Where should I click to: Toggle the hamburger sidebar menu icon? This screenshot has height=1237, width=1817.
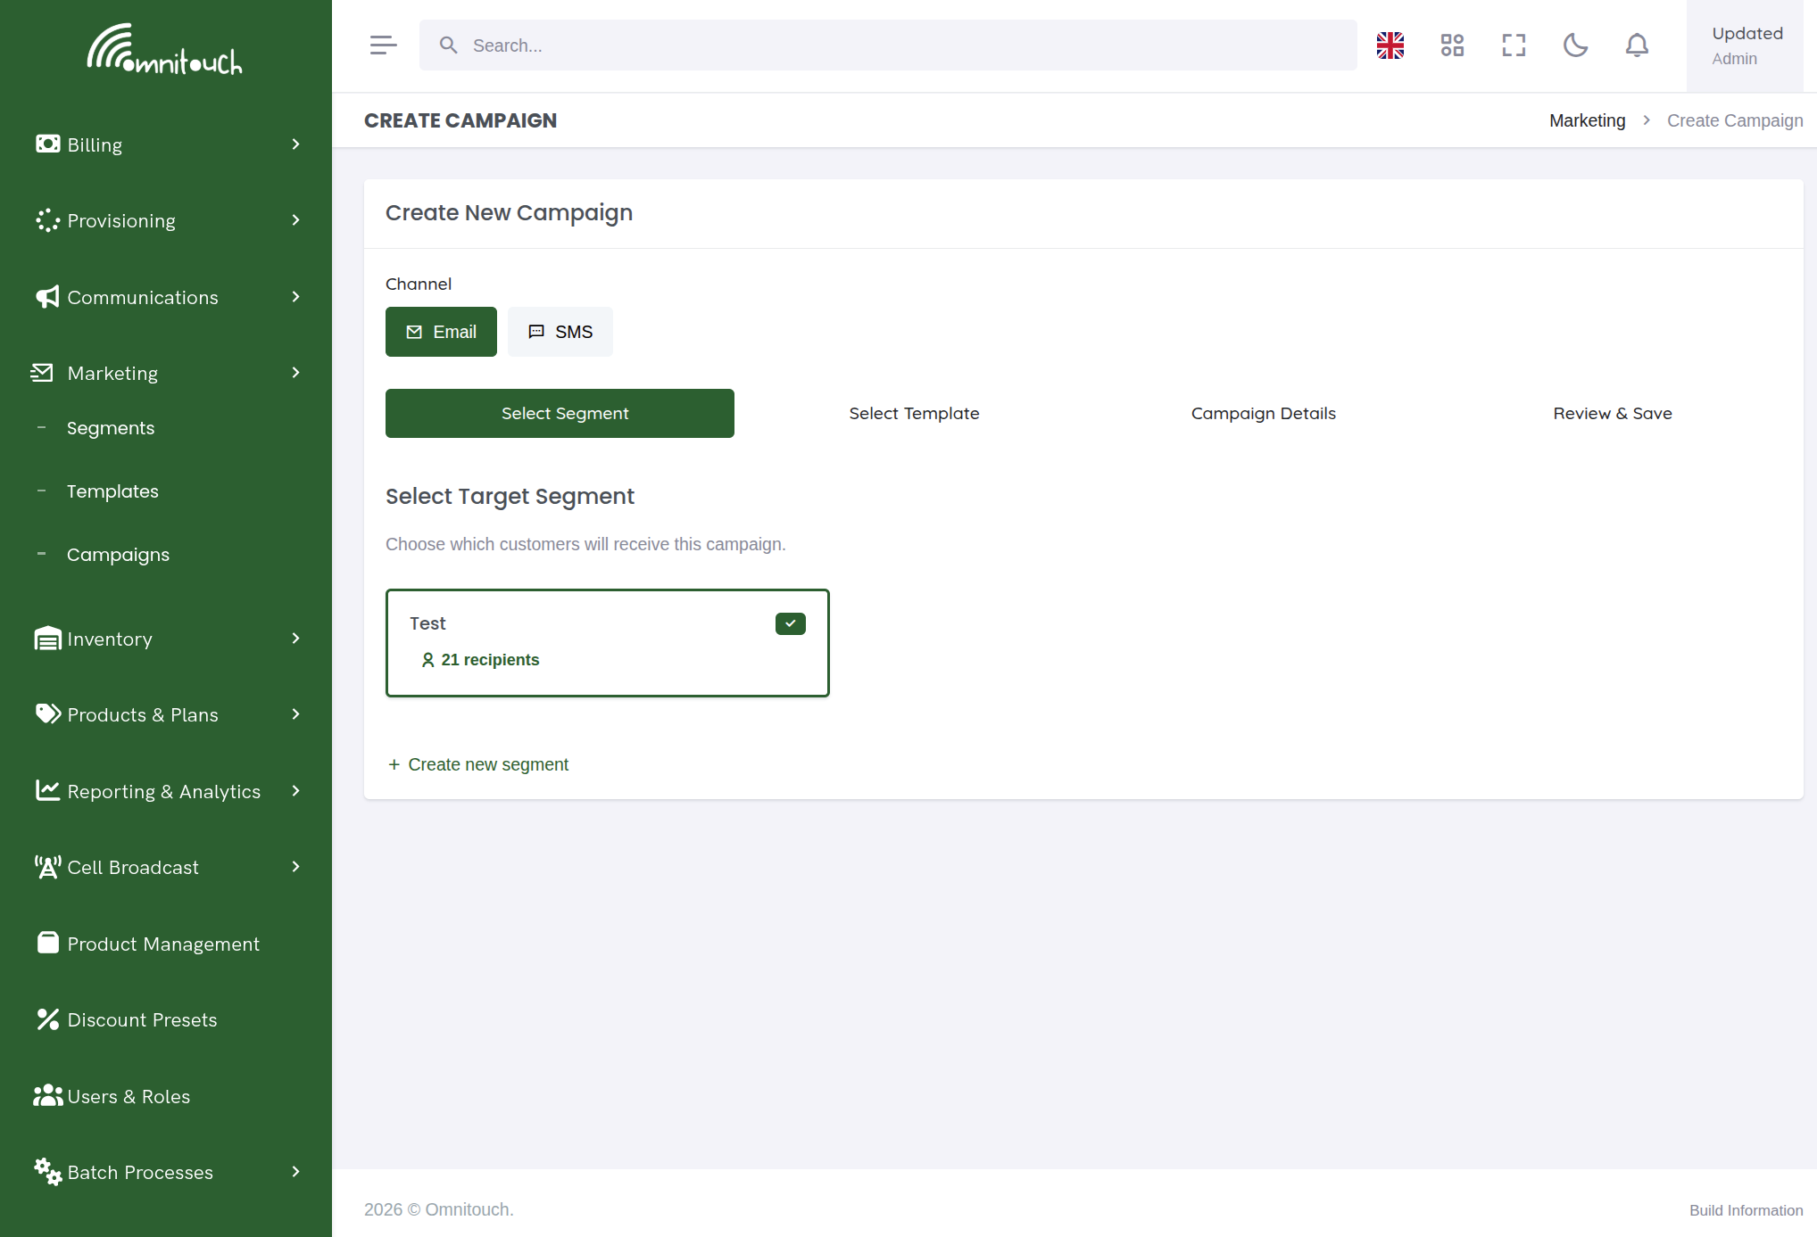(x=383, y=45)
